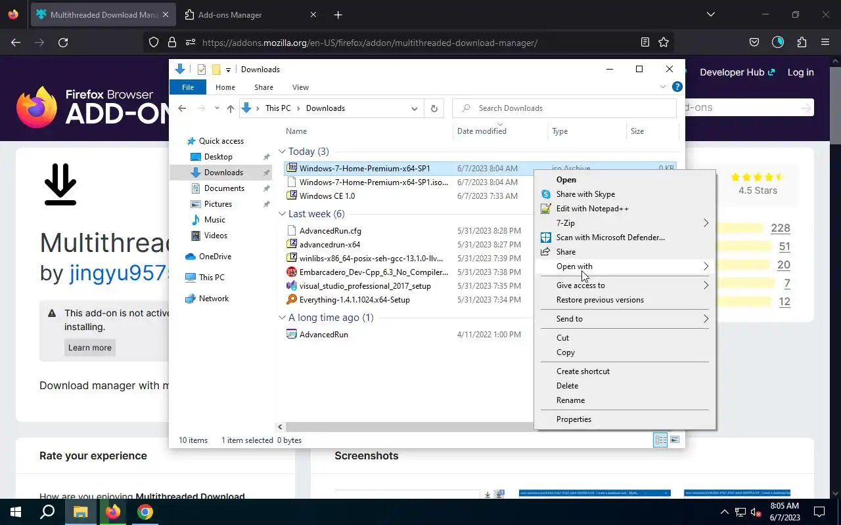Open Firefox extensions puzzle icon

coord(802,43)
